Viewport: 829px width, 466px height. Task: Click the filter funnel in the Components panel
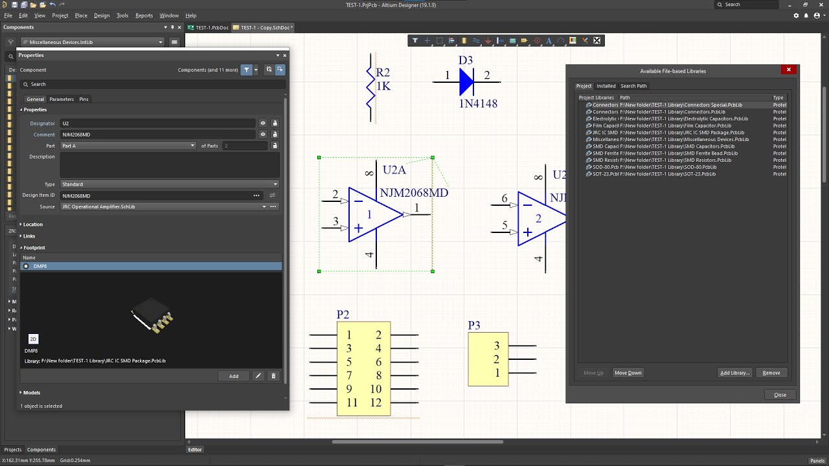coord(10,42)
